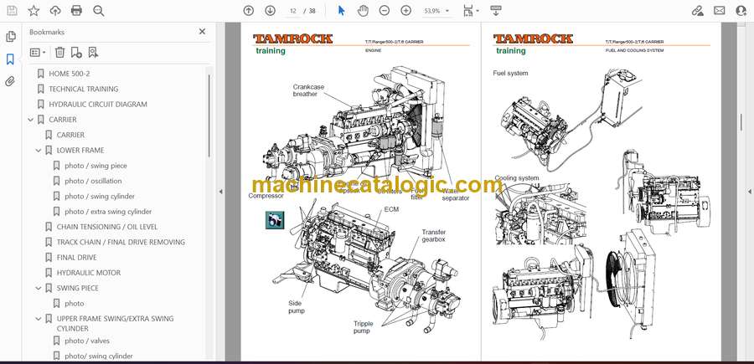
Task: Activate the hand pan tool
Action: click(363, 11)
